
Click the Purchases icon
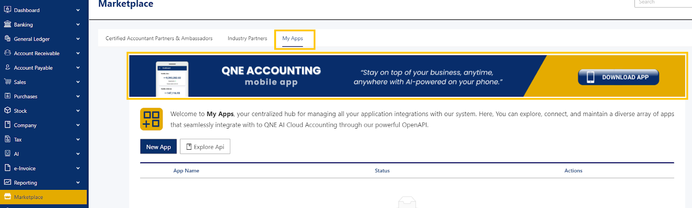[x=7, y=96]
